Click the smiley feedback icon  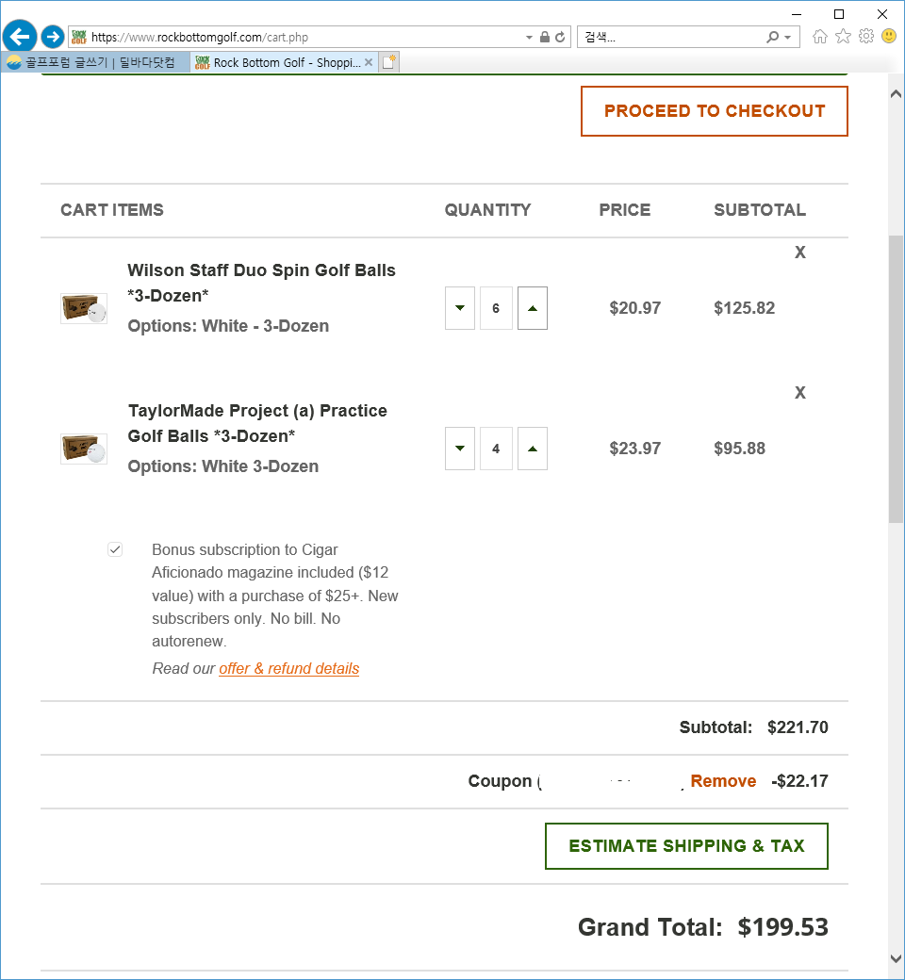pos(889,37)
